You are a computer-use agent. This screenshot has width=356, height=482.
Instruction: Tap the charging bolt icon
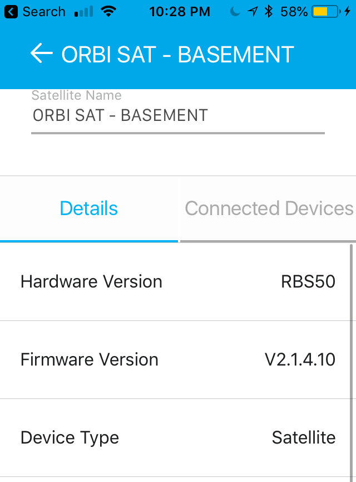pyautogui.click(x=347, y=12)
